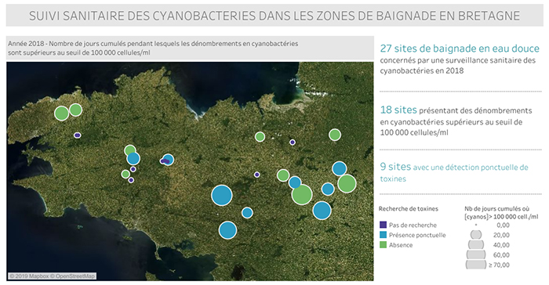
Task: Click the 0,00 size legend value
Action: click(504, 225)
